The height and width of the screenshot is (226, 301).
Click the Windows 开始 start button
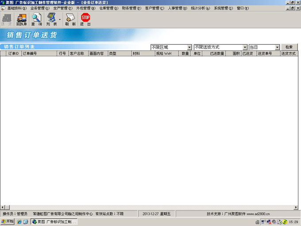tap(8, 221)
